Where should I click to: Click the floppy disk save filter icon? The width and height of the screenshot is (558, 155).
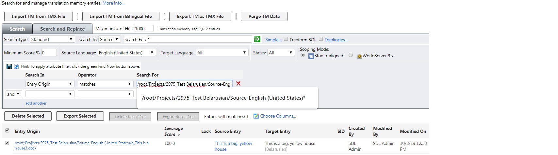(9, 66)
